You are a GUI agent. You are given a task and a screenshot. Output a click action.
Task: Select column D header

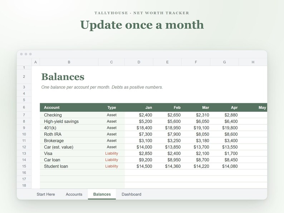coord(139,62)
